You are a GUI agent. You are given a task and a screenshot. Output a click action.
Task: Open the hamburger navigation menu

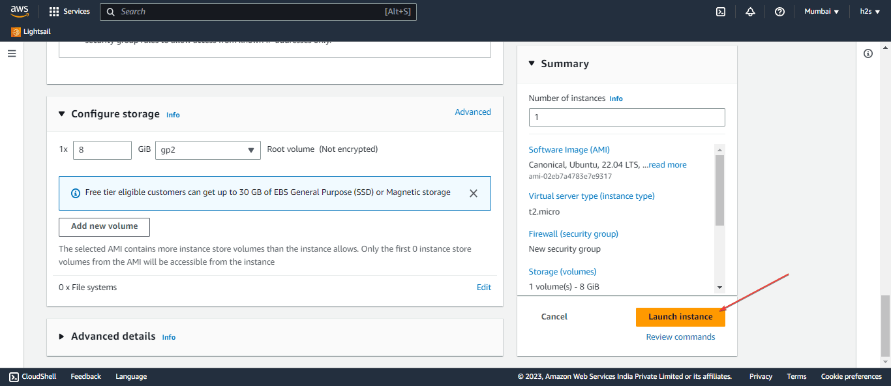pos(12,53)
